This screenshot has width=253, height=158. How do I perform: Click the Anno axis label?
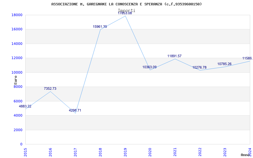click(245, 155)
